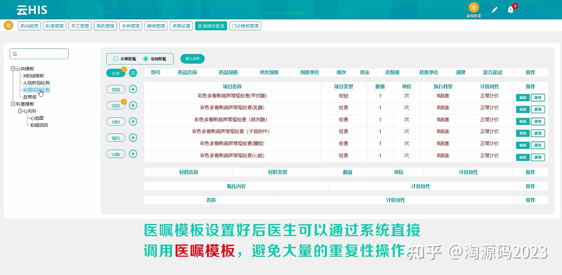This screenshot has width=562, height=275.
Task: Collapse the 科室模板 tree node
Action: [x=13, y=104]
